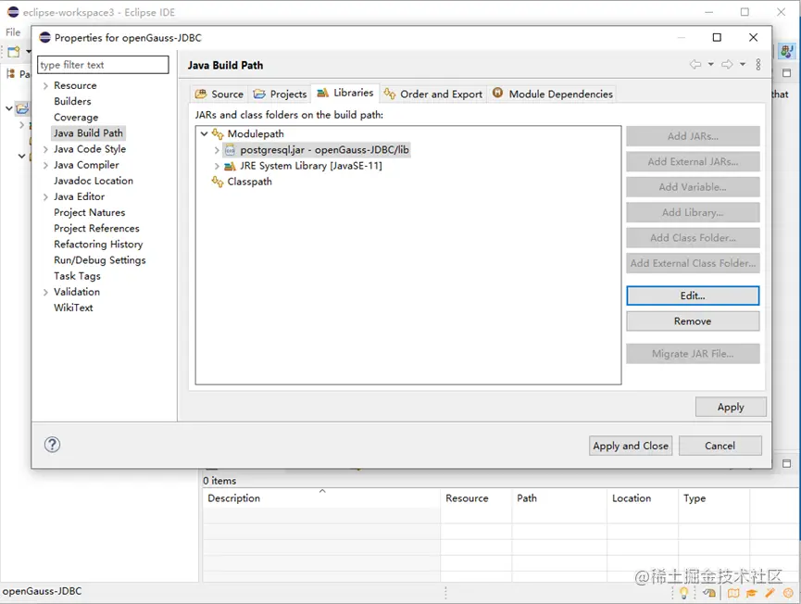Click the Classpath node icon
The width and height of the screenshot is (801, 604).
click(x=218, y=182)
